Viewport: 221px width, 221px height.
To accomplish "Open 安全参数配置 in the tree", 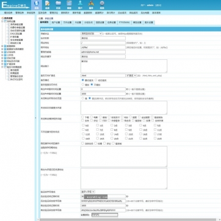I will 16,40.
